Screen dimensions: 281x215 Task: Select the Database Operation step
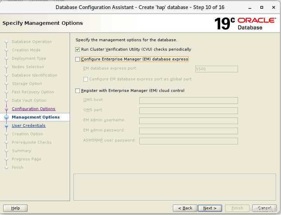pos(32,42)
